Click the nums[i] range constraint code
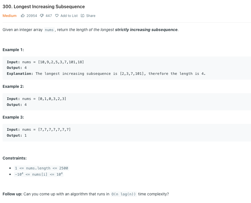 click(39, 174)
